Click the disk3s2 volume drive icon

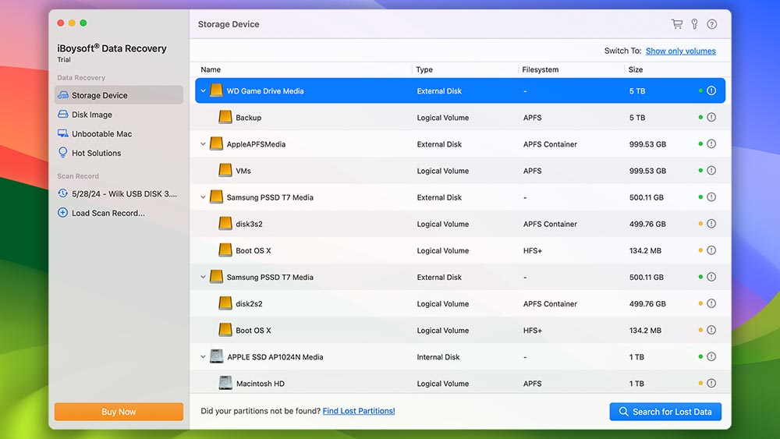(225, 224)
